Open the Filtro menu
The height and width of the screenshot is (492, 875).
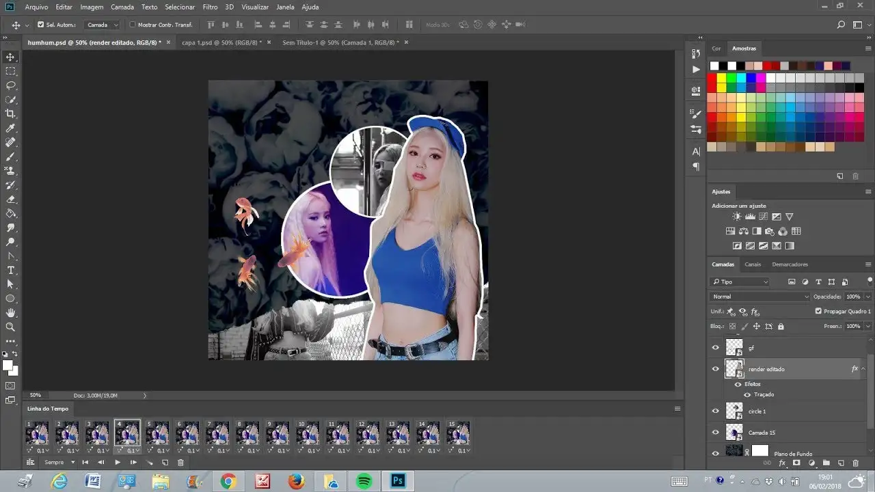tap(210, 7)
